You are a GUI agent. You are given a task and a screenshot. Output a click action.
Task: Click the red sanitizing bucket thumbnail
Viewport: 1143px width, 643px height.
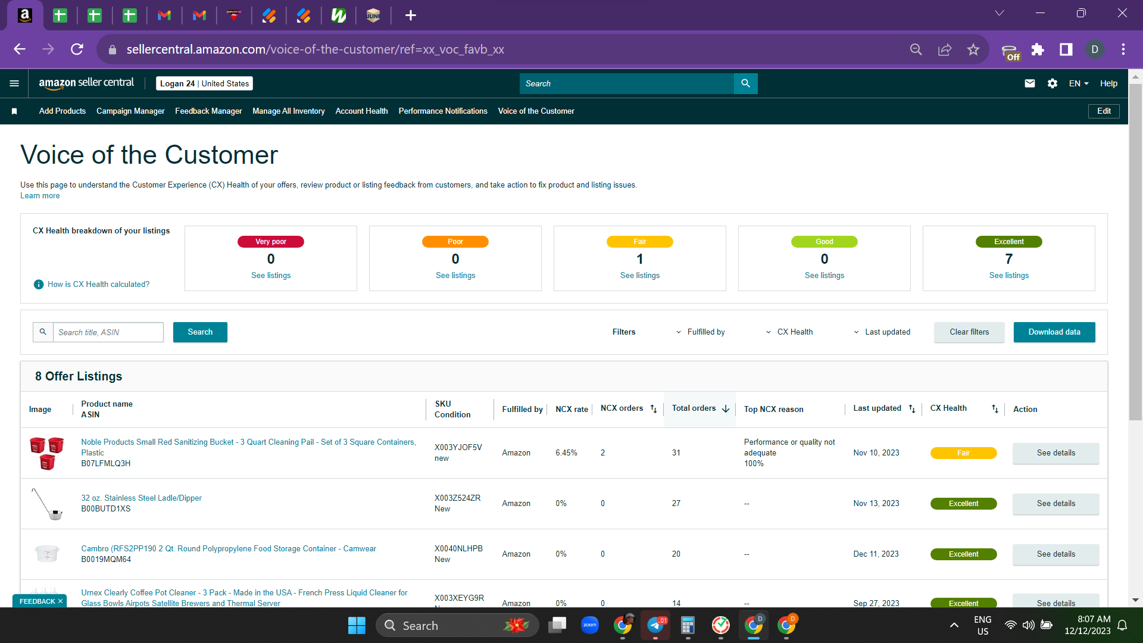click(47, 453)
